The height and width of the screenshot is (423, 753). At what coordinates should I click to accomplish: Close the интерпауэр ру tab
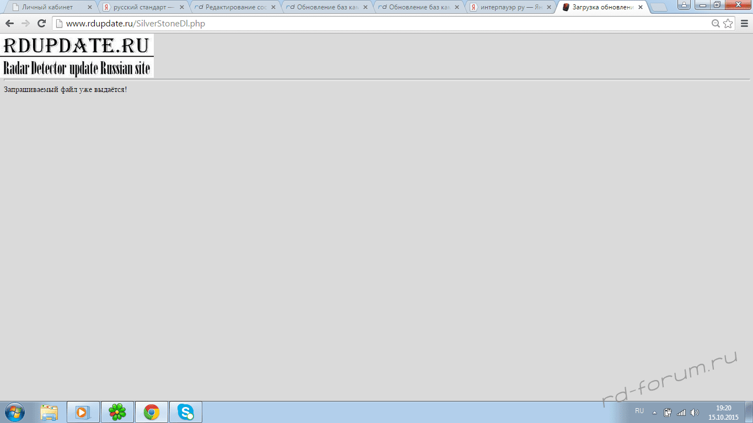(x=548, y=8)
